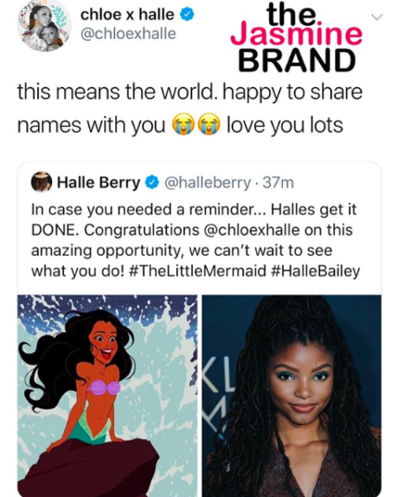Viewport: 398px width, 497px height.
Task: Open the animated mermaid illustration image
Action: 108,396
